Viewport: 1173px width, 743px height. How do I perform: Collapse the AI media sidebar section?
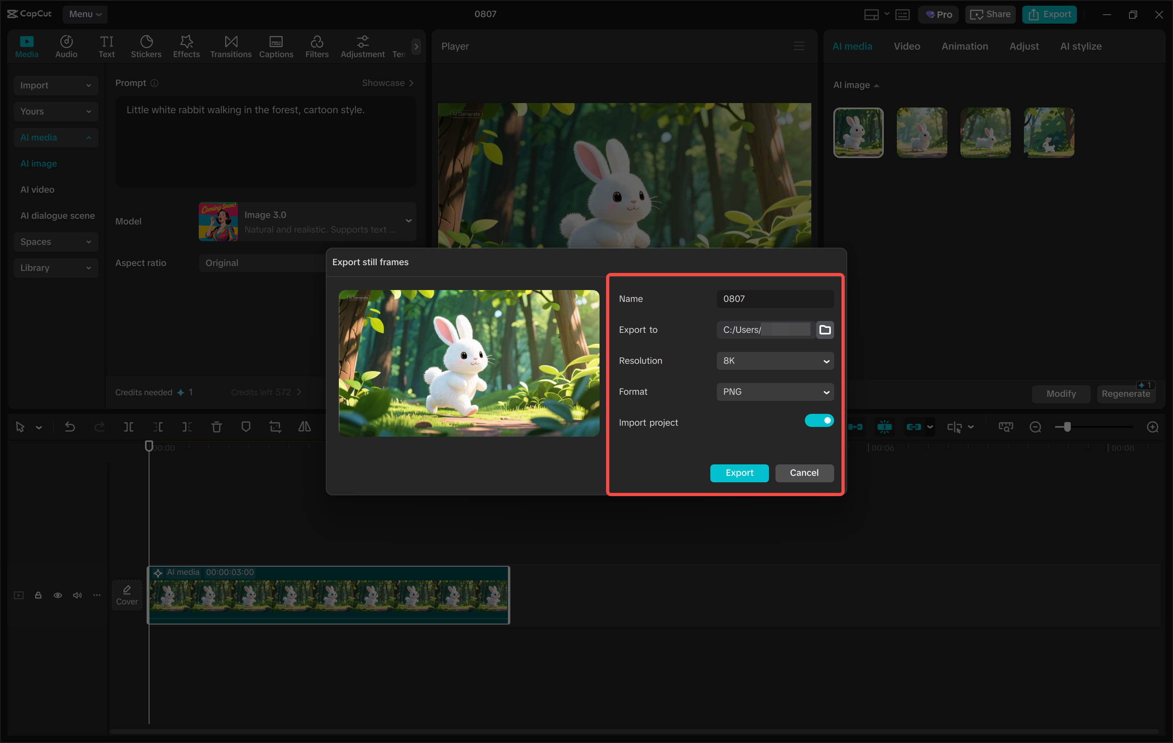[55, 137]
